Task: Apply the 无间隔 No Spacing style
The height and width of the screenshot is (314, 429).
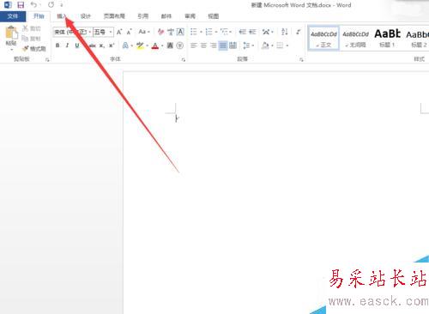Action: [x=356, y=39]
